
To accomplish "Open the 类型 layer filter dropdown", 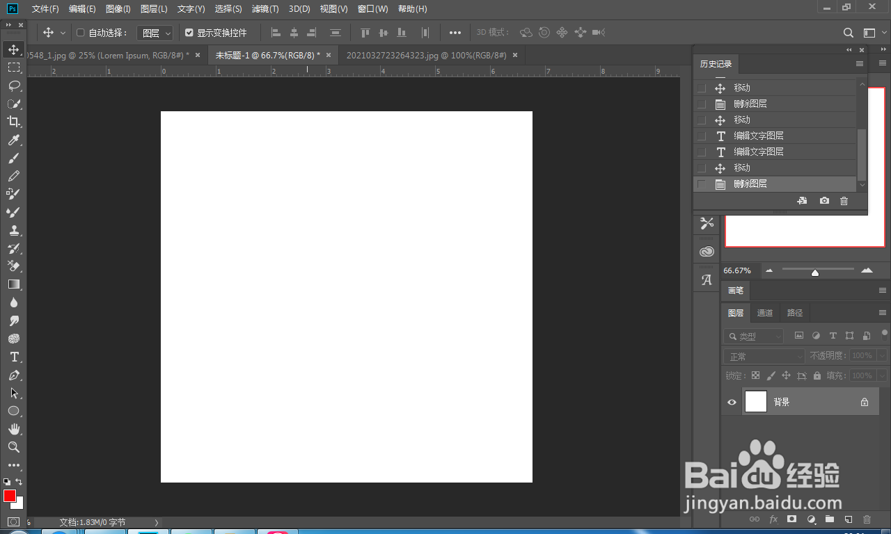I will 754,337.
